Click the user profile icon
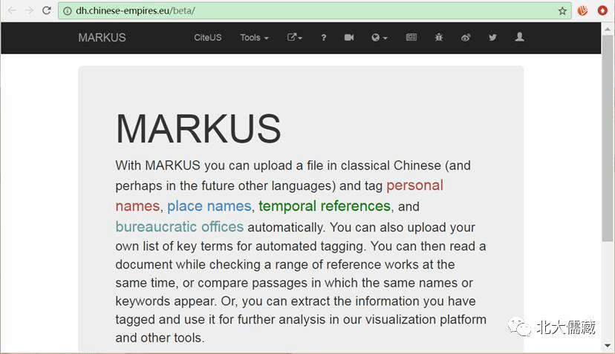The height and width of the screenshot is (354, 615). [519, 37]
